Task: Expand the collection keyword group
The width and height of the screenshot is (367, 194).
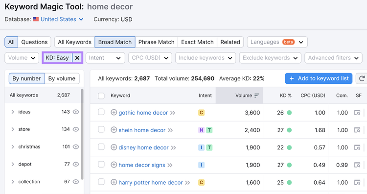Action: 13,182
